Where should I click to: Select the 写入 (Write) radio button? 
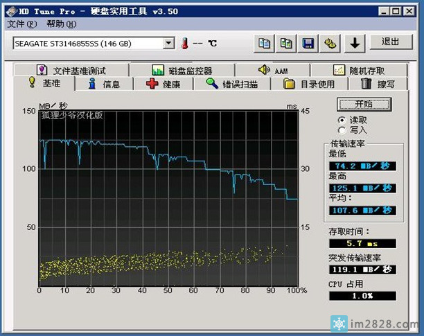(x=342, y=130)
